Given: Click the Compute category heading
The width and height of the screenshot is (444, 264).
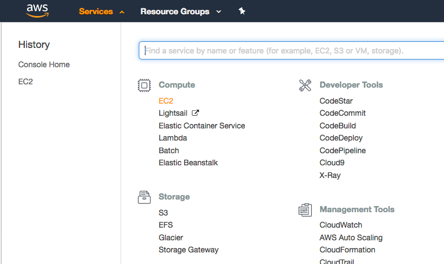Looking at the screenshot, I should pos(177,85).
